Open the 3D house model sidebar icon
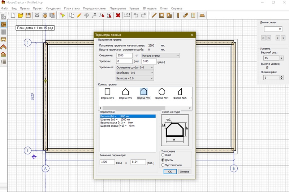The height and width of the screenshot is (192, 289). (x=4, y=54)
